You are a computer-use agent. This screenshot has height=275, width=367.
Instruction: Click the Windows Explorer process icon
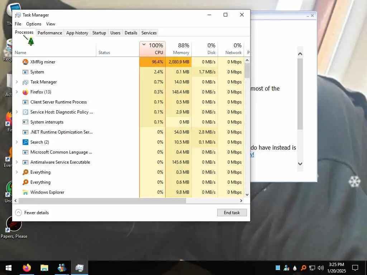click(x=25, y=192)
